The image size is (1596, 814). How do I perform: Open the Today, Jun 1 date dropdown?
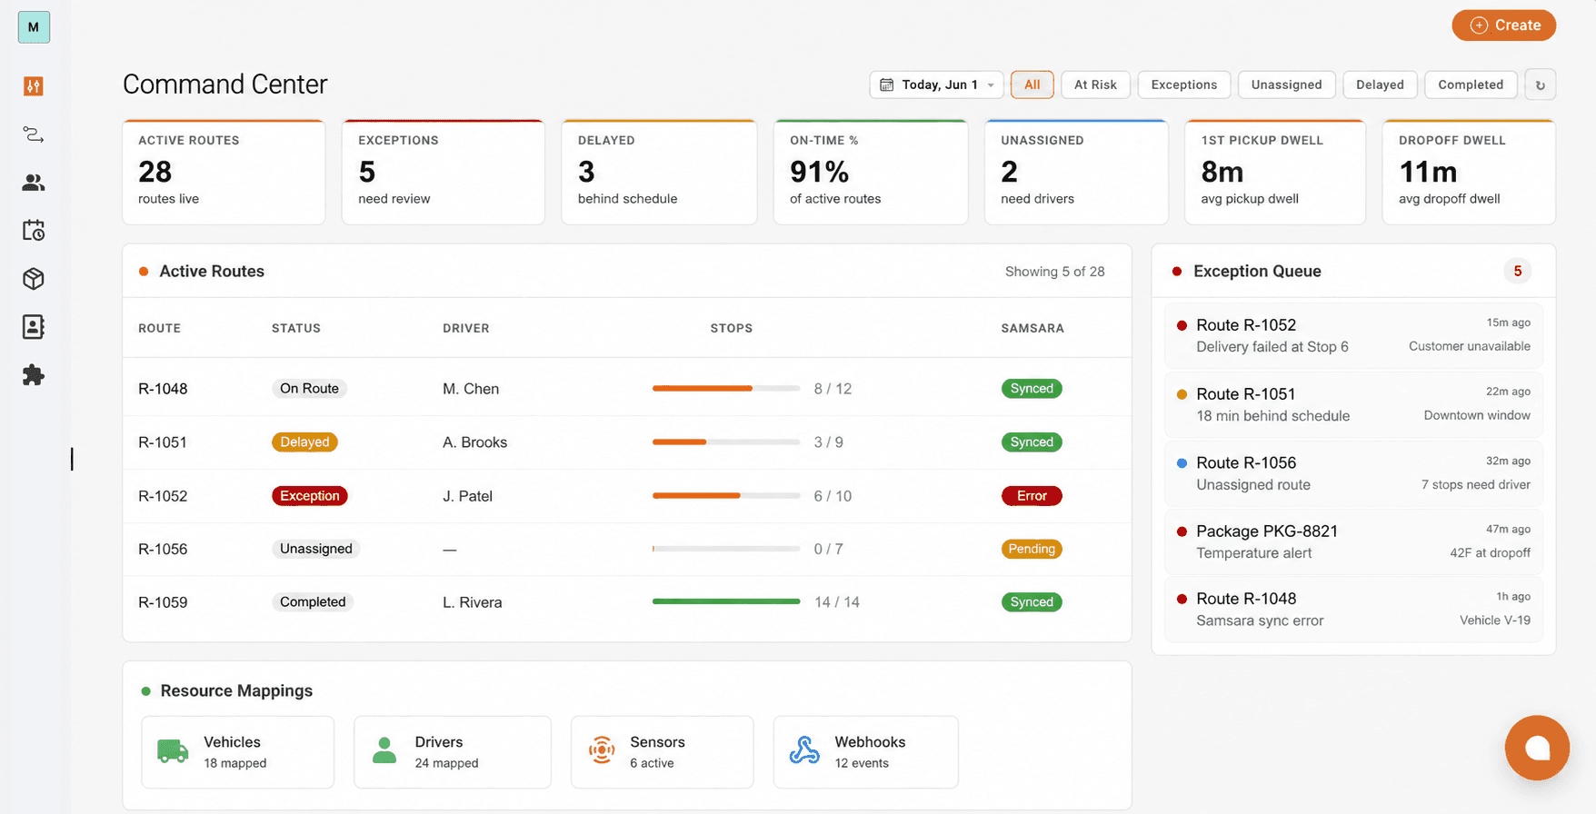click(936, 84)
